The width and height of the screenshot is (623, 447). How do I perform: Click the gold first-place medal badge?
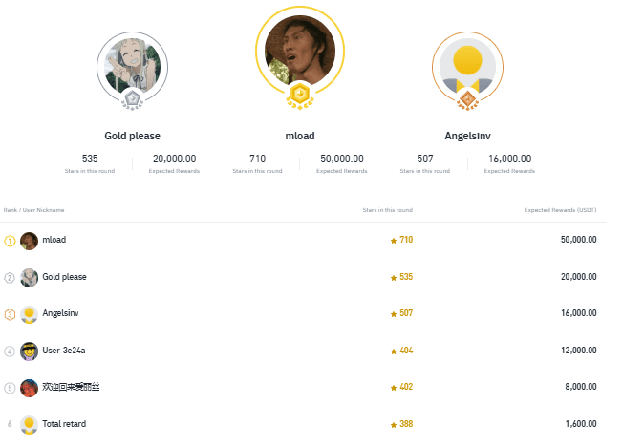(x=300, y=94)
